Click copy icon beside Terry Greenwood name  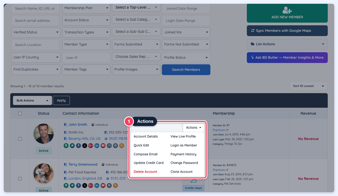pyautogui.click(x=65, y=164)
